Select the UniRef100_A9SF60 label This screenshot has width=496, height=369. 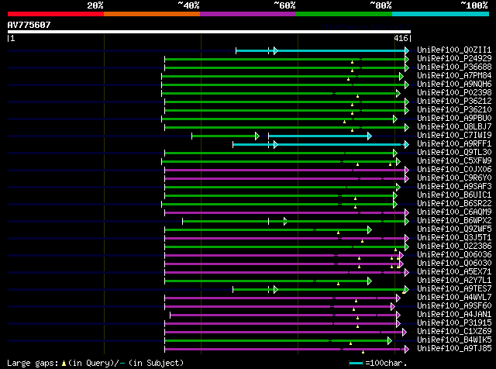[454, 306]
